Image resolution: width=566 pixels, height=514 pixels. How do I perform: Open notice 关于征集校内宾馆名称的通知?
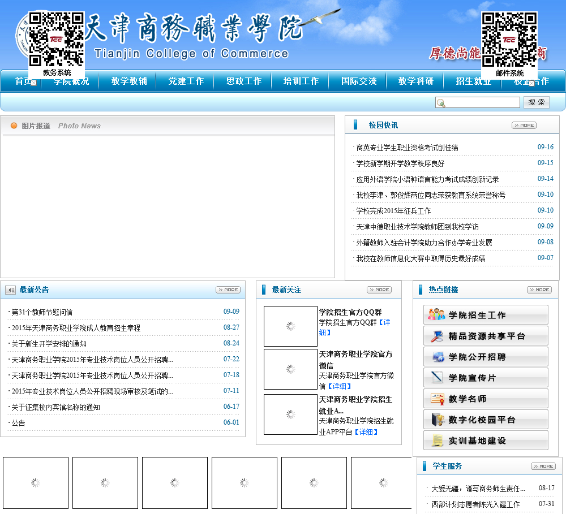point(55,407)
